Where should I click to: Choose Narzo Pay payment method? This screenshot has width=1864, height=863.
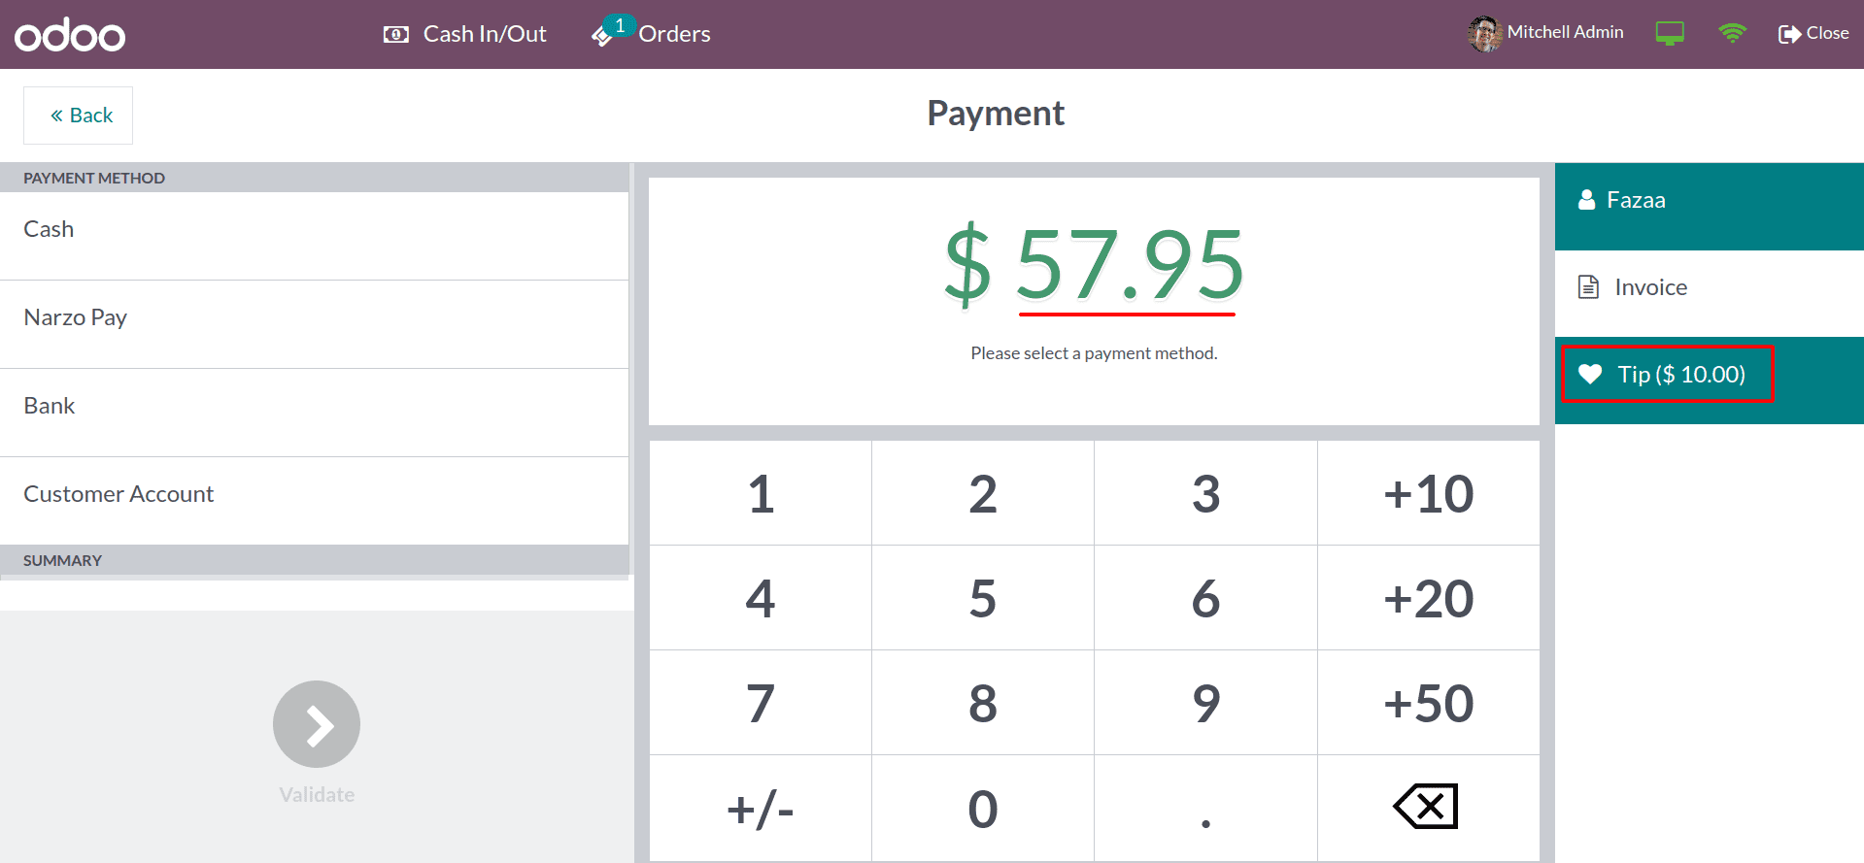click(314, 318)
